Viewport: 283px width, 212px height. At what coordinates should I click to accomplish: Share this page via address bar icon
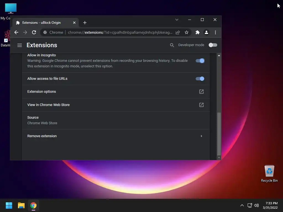point(178,33)
